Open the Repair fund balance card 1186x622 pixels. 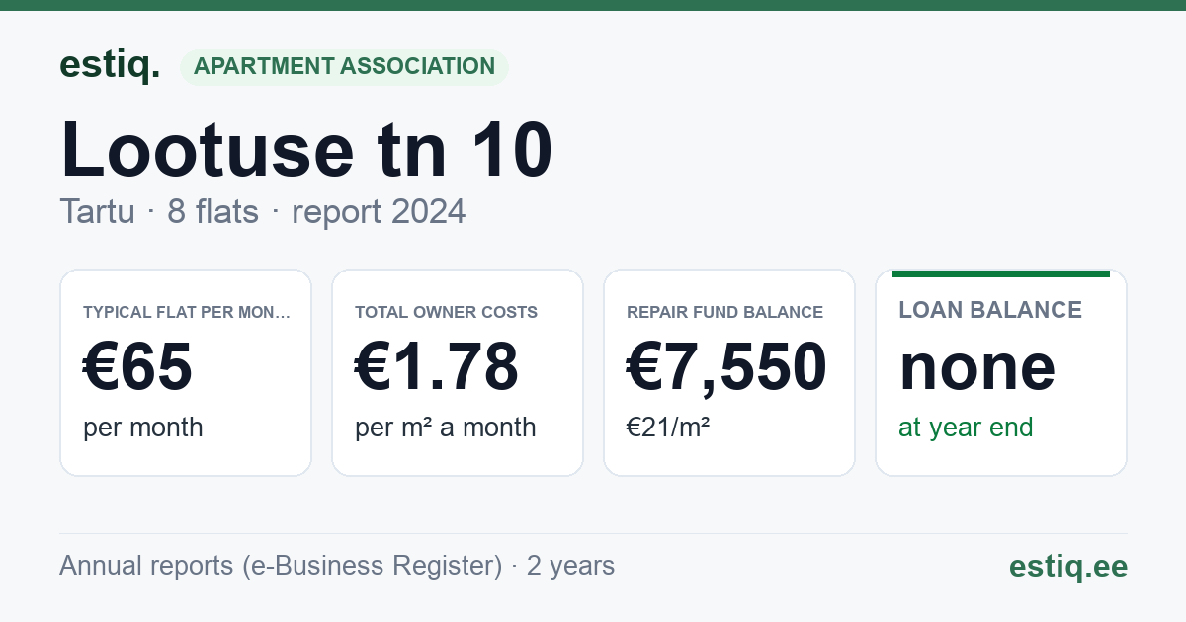(x=729, y=373)
